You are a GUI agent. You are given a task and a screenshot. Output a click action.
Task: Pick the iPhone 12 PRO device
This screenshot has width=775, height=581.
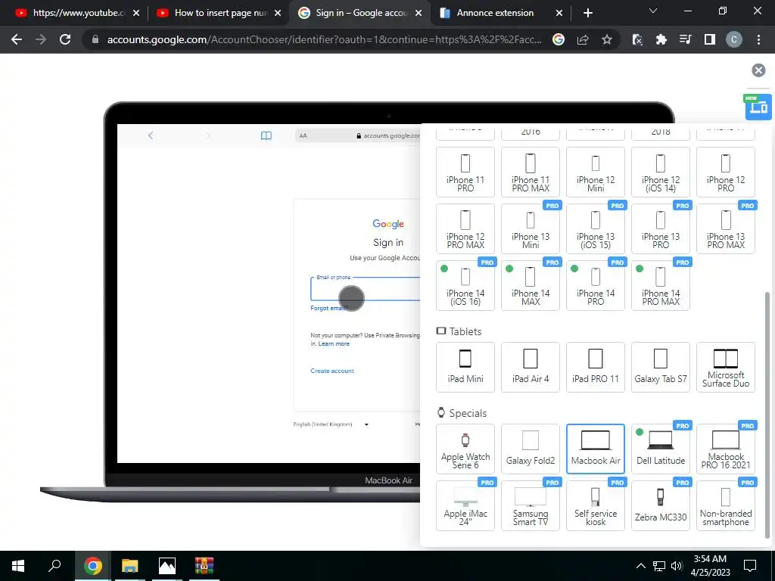click(x=726, y=172)
